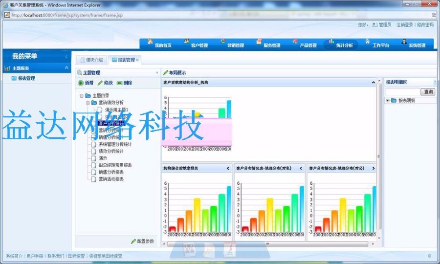The width and height of the screenshot is (440, 264).
Task: Click the 查询 button
Action: coord(428,92)
